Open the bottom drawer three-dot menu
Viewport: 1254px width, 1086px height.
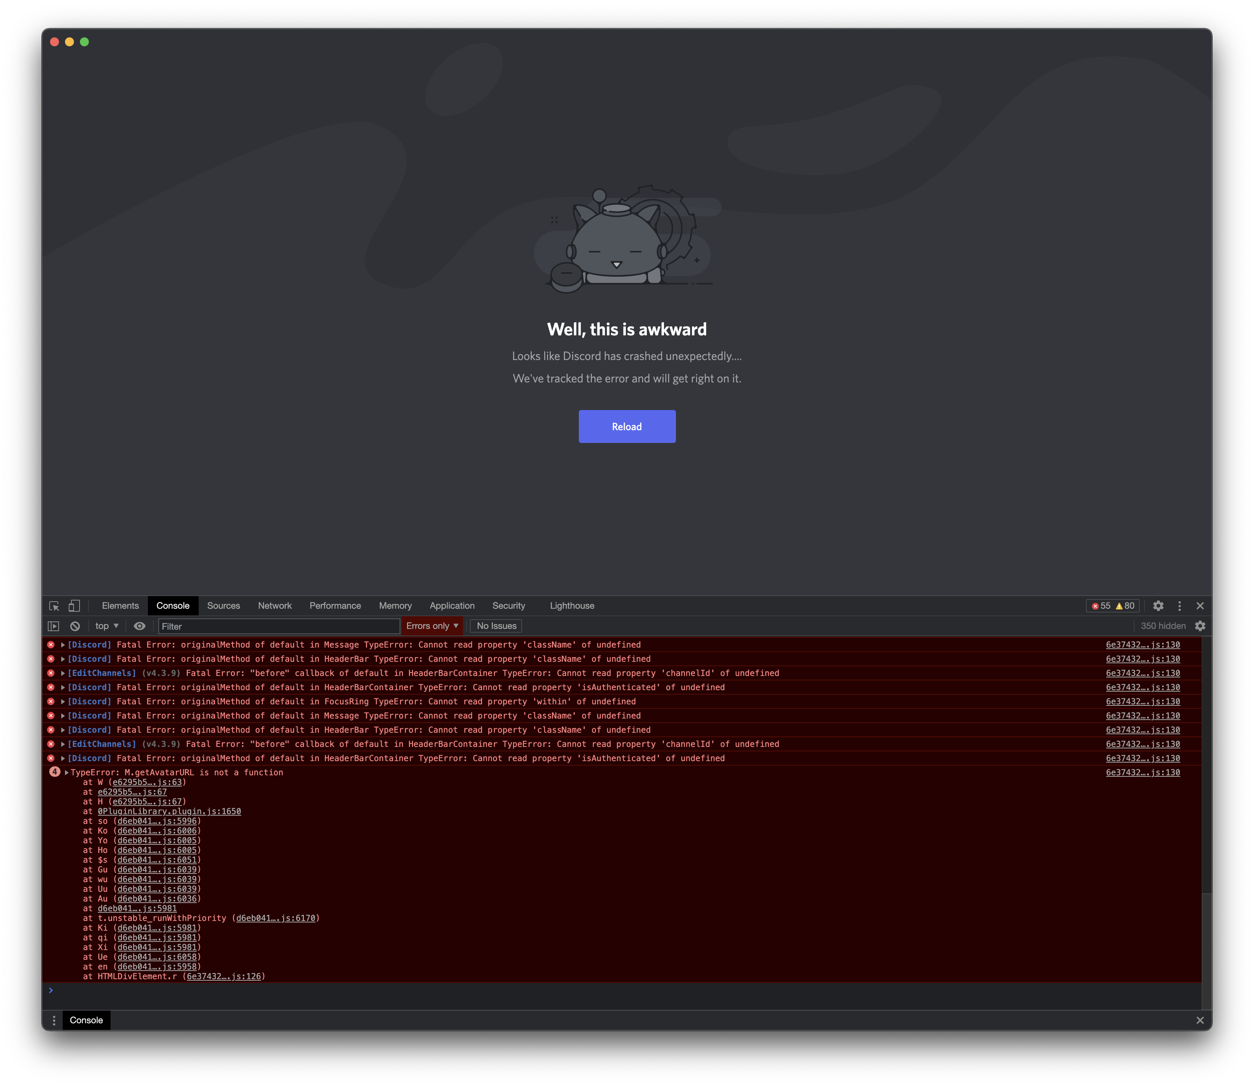[54, 1021]
